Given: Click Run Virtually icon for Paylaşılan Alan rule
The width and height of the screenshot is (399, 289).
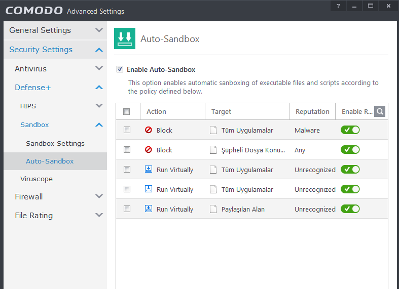Looking at the screenshot, I should coord(149,209).
